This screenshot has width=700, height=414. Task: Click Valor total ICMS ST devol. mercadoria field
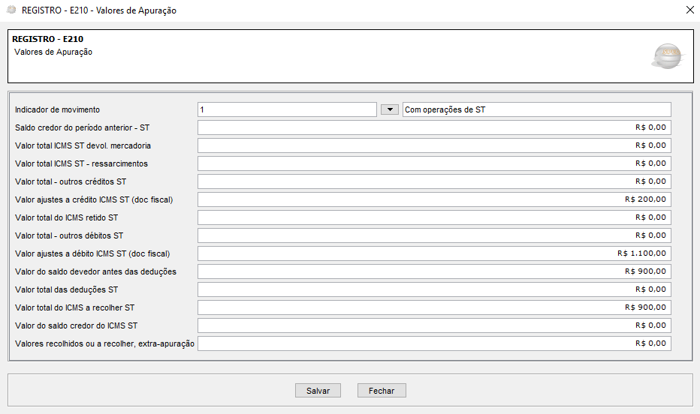pos(433,145)
